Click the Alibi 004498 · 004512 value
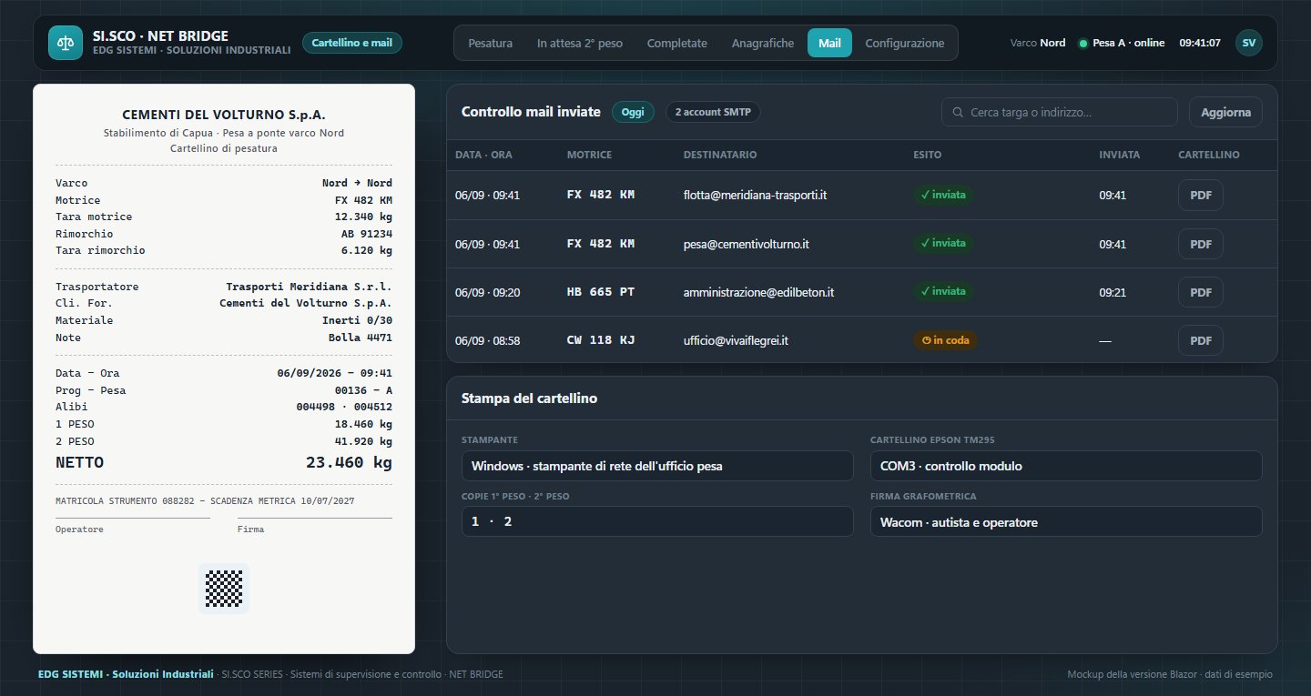The image size is (1311, 696). tap(344, 408)
